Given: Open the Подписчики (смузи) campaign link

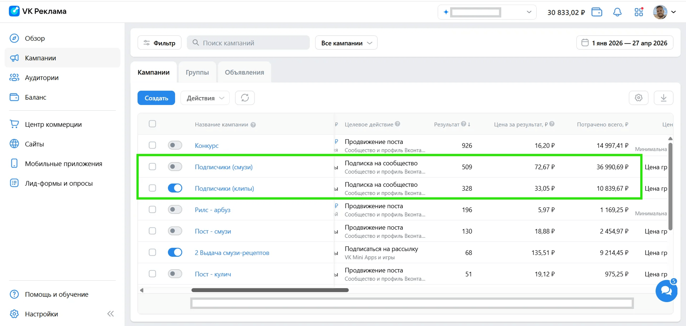Looking at the screenshot, I should tap(224, 167).
